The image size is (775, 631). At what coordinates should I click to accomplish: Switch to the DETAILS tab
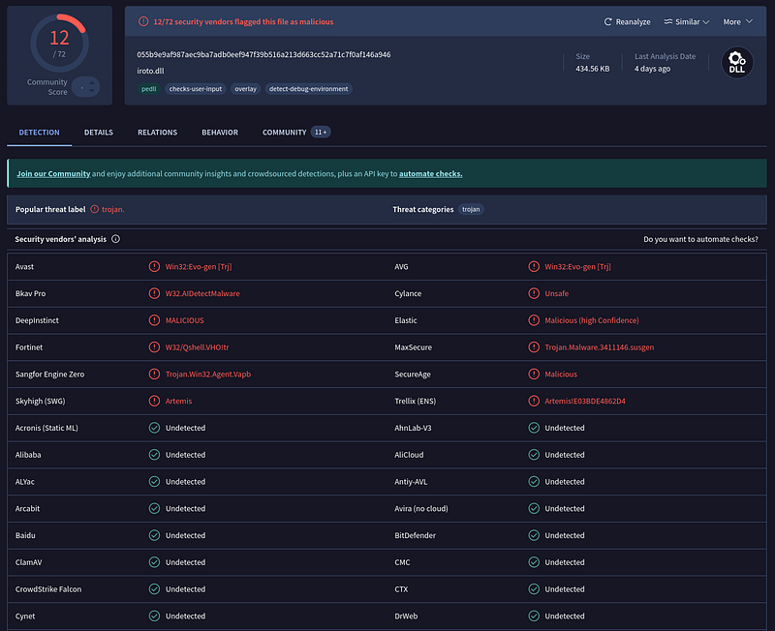pyautogui.click(x=99, y=133)
